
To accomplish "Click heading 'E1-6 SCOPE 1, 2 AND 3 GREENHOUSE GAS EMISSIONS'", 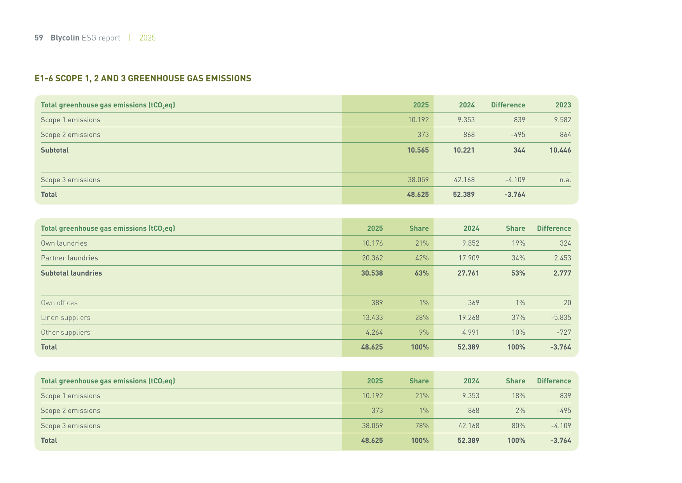I will [143, 78].
